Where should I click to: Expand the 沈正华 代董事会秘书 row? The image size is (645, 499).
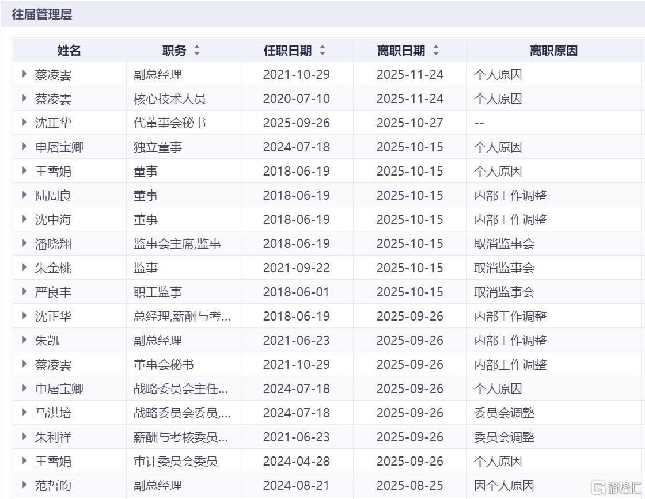click(25, 123)
